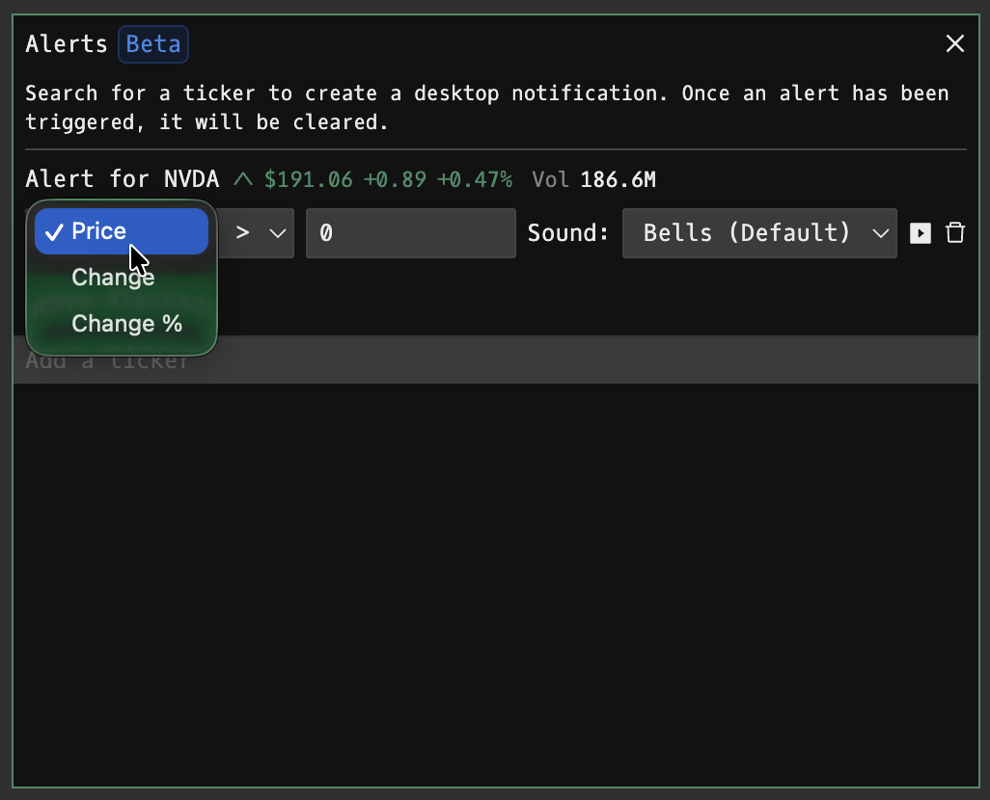This screenshot has width=990, height=800.
Task: Click the green up caret next to NVDA
Action: [242, 180]
